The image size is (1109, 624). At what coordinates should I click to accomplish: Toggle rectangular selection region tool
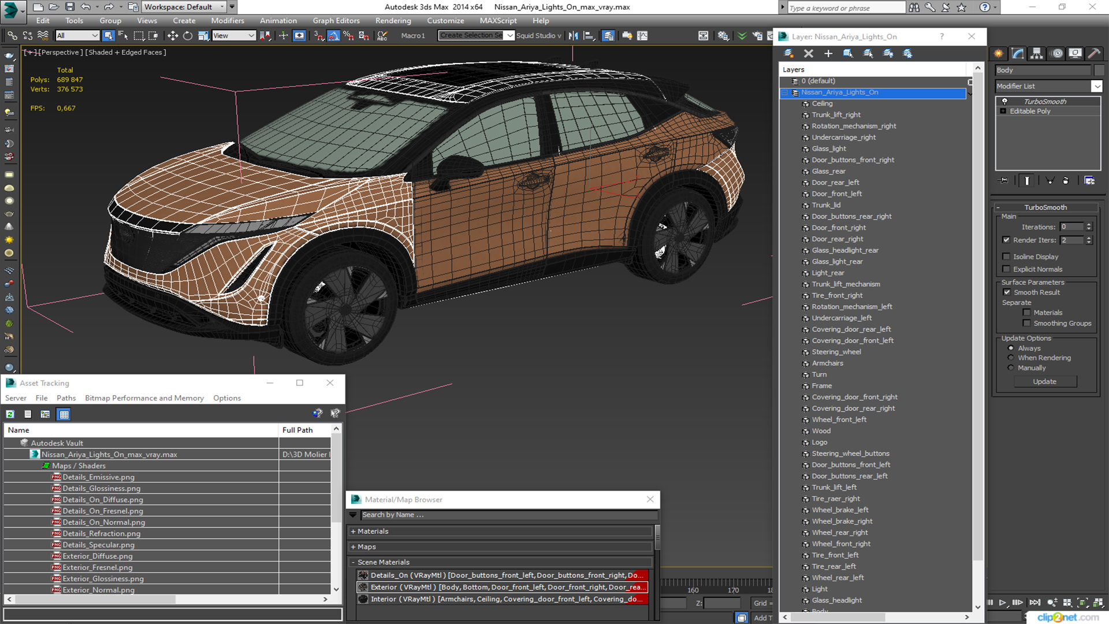click(x=139, y=36)
